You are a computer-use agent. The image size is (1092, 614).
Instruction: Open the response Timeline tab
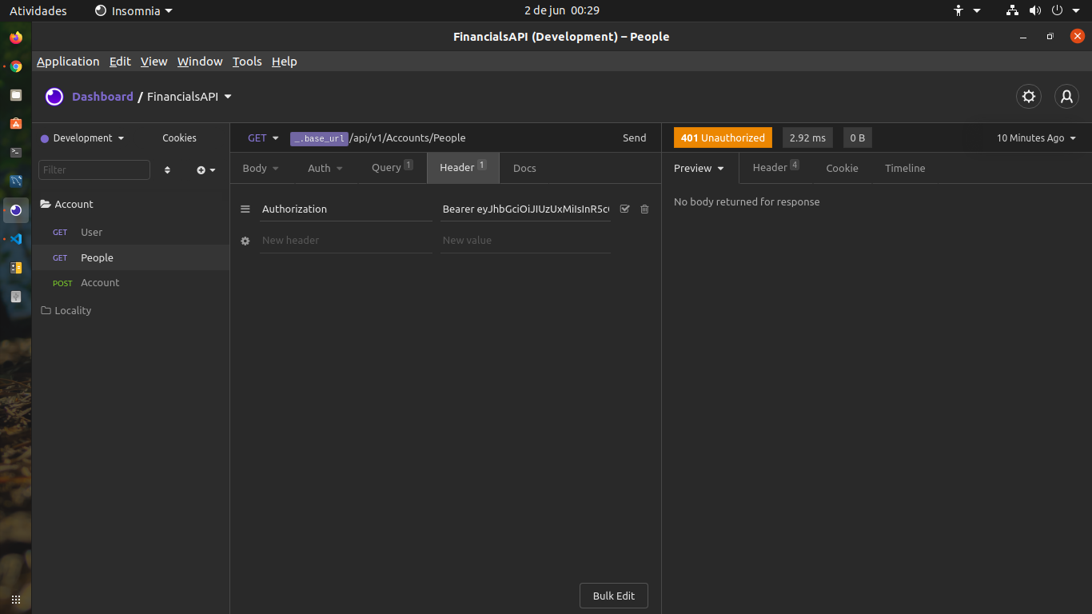coord(905,168)
